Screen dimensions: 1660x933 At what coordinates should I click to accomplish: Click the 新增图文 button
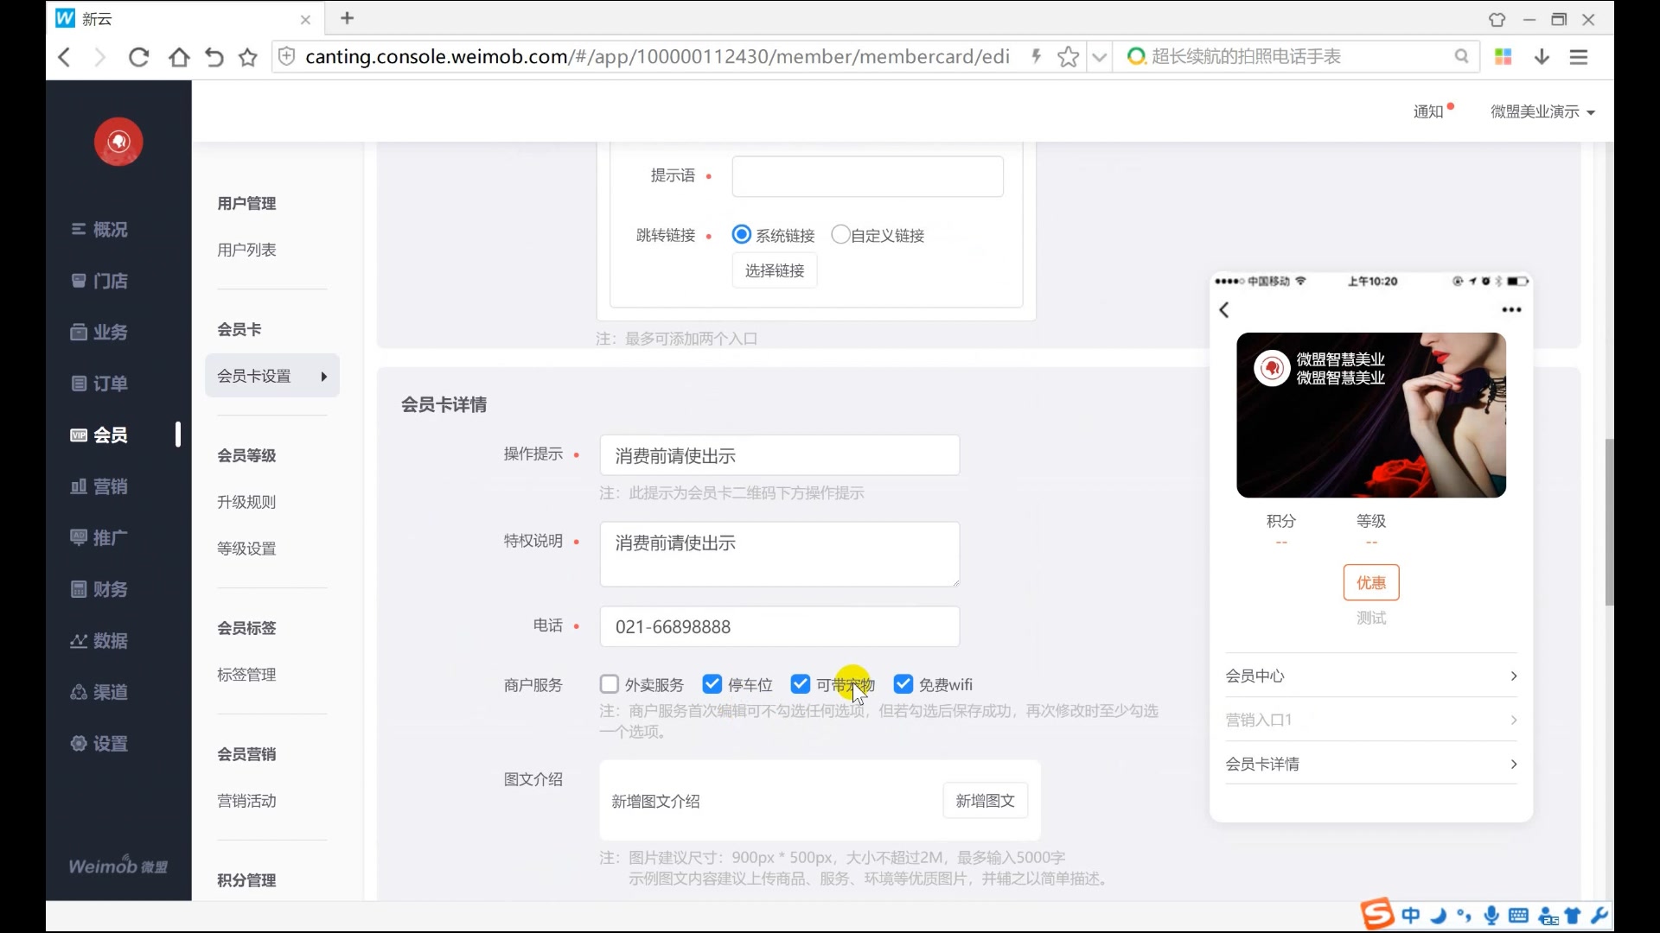click(x=985, y=801)
